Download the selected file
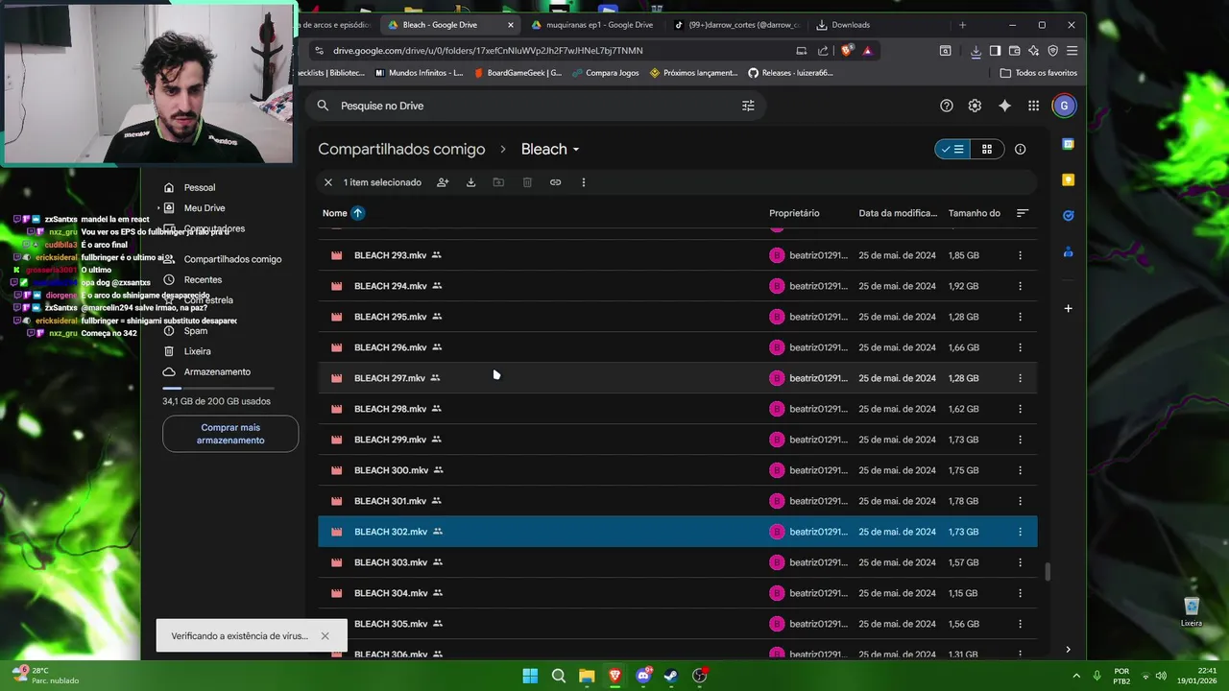Image resolution: width=1229 pixels, height=691 pixels. pos(470,182)
